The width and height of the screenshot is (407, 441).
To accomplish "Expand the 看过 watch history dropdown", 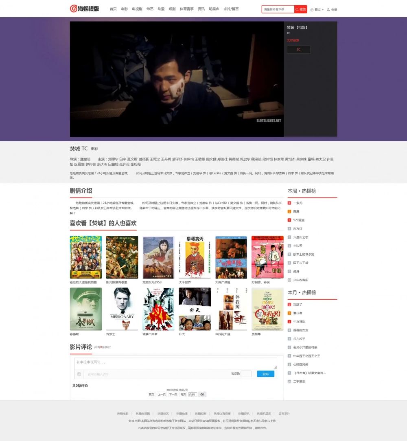I will point(317,9).
